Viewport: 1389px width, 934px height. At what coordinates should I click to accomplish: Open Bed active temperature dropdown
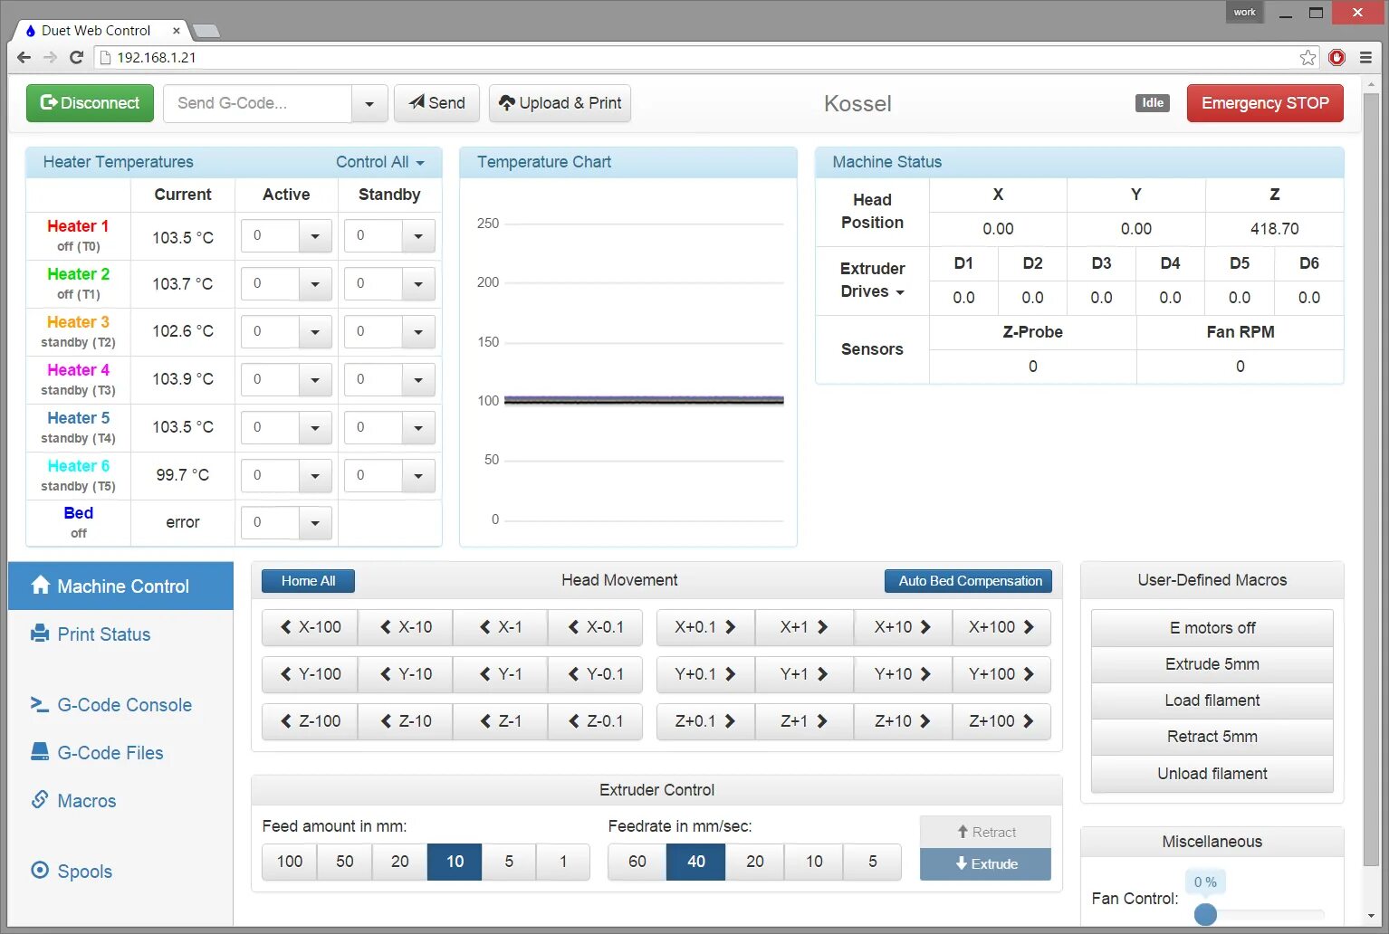(x=315, y=523)
